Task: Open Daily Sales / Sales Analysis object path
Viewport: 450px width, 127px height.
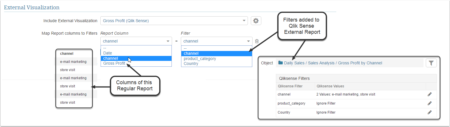Action: pyautogui.click(x=333, y=63)
